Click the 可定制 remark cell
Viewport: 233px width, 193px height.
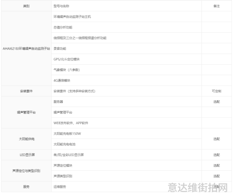point(217,91)
